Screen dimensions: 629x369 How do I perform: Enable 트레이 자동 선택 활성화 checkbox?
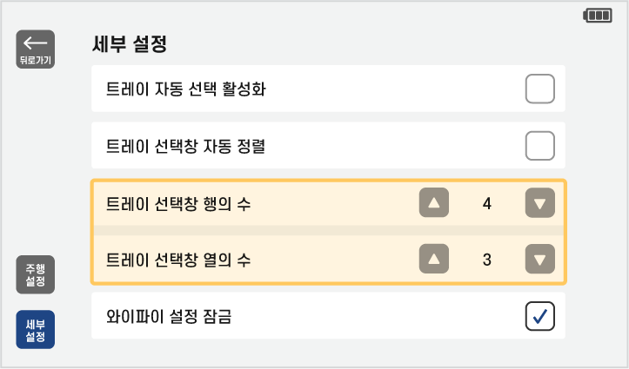click(x=539, y=89)
